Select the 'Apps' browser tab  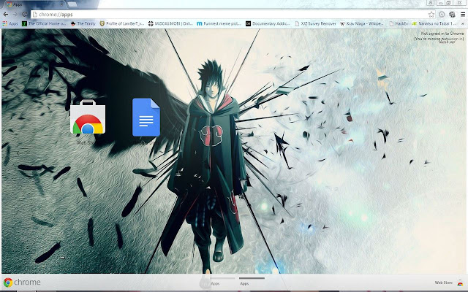point(34,4)
